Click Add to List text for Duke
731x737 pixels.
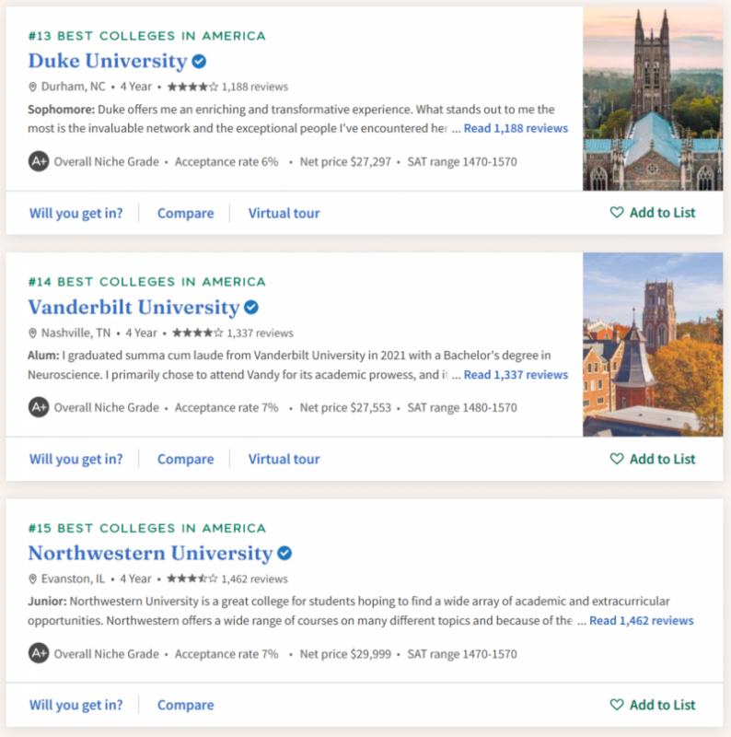click(x=662, y=213)
